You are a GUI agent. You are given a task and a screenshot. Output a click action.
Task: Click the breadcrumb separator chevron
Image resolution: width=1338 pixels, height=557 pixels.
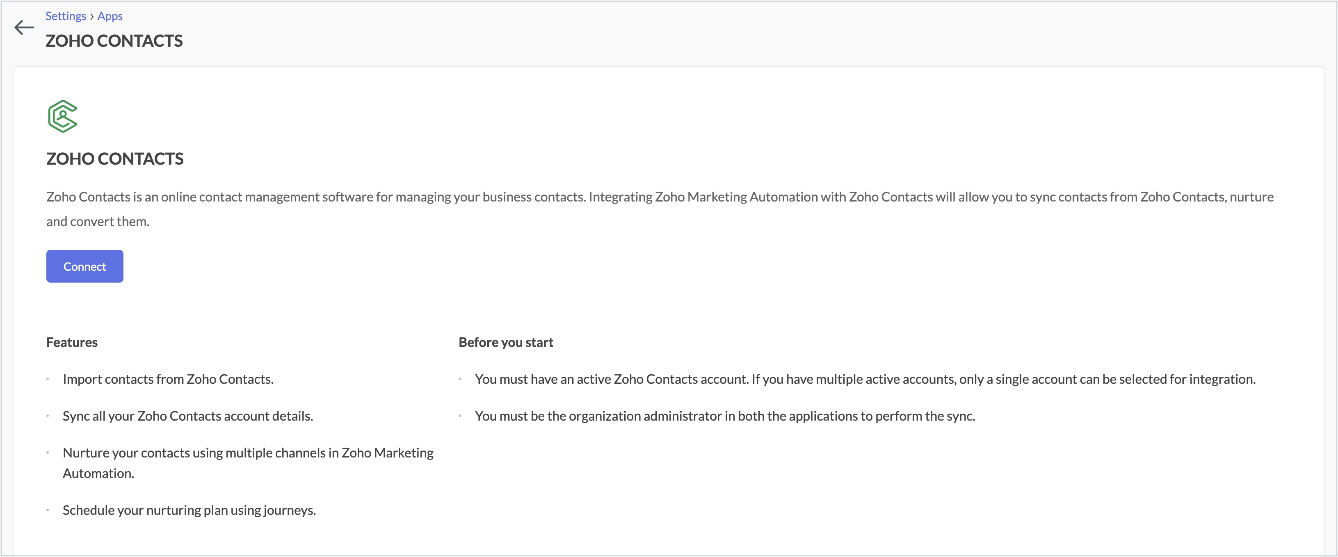tap(92, 16)
